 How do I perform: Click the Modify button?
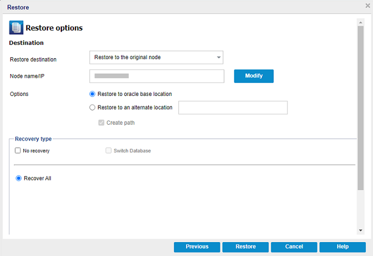pos(254,76)
